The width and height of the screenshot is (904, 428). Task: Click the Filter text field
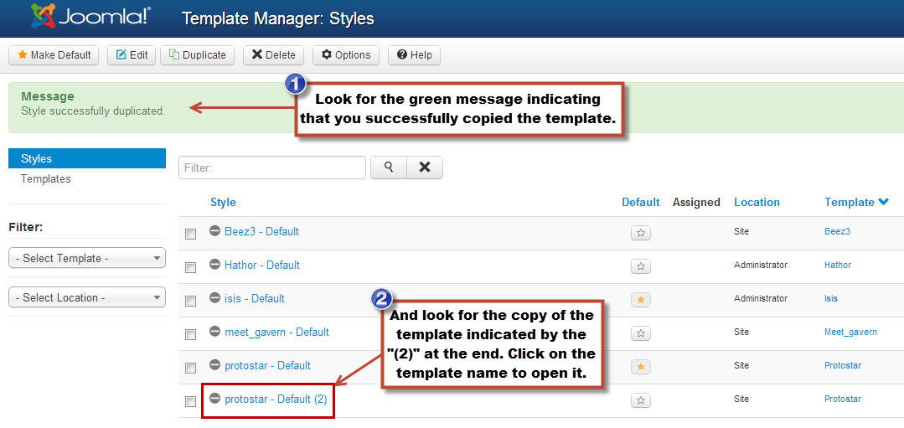pos(272,168)
